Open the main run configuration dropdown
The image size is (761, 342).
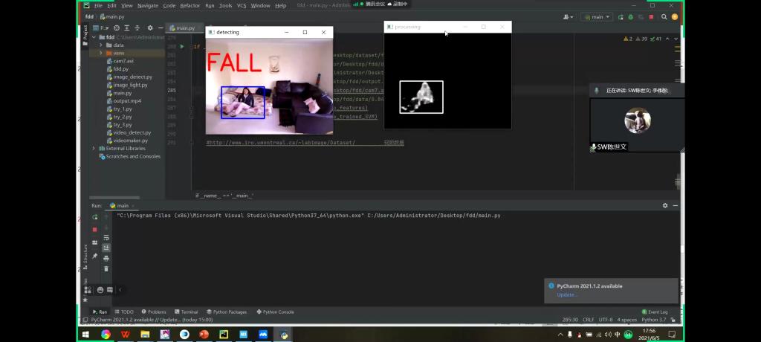pos(597,17)
